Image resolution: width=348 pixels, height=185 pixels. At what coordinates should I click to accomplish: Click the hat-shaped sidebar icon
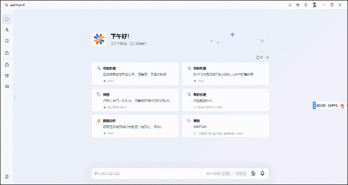click(x=7, y=53)
